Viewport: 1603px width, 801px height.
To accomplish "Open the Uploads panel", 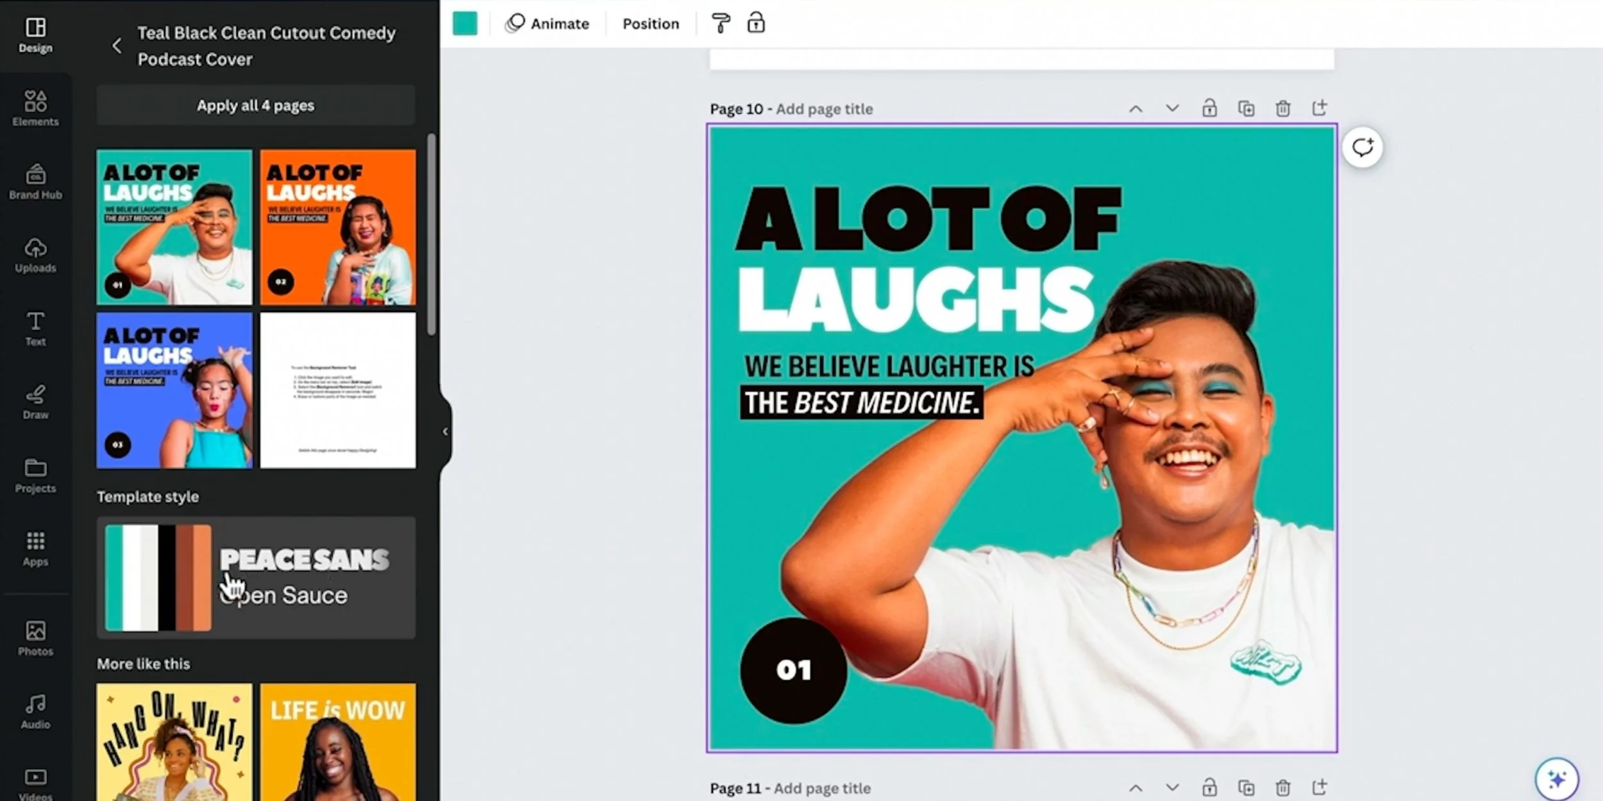I will 35,255.
